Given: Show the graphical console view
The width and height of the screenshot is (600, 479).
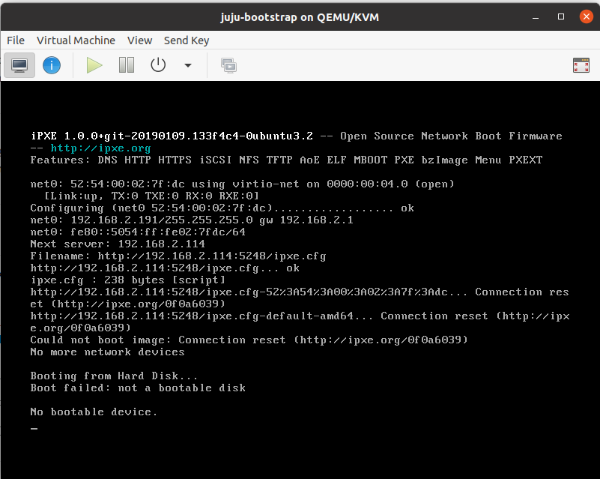Looking at the screenshot, I should tap(19, 65).
